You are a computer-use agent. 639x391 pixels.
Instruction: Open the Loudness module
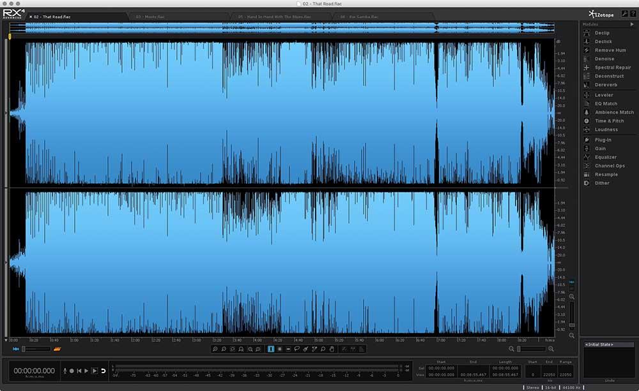[x=606, y=129]
